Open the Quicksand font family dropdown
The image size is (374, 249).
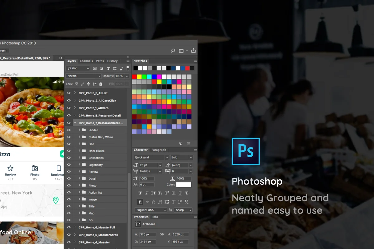point(151,157)
